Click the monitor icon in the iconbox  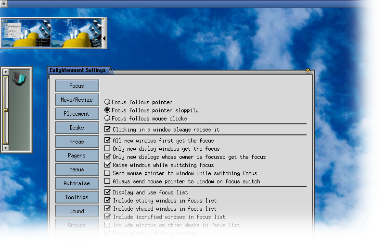tap(19, 78)
